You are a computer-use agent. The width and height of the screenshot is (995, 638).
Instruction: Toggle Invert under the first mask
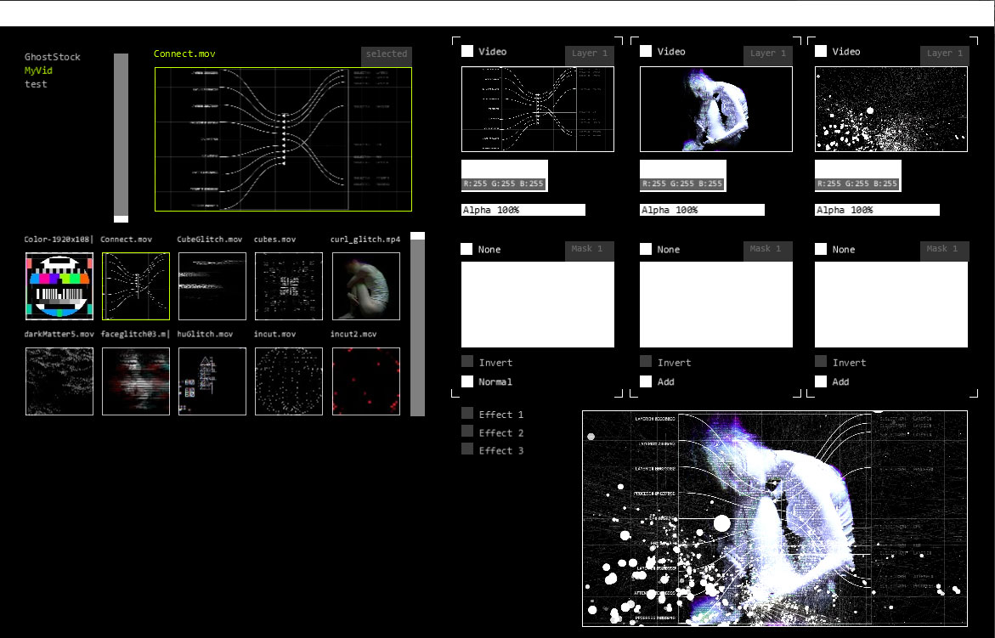[x=467, y=362]
